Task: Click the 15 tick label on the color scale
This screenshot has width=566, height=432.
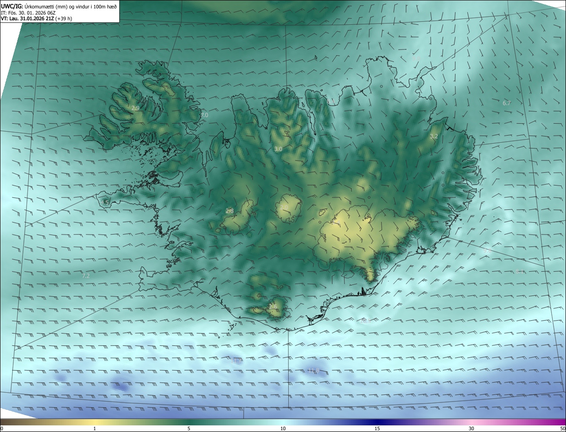Action: point(377,428)
